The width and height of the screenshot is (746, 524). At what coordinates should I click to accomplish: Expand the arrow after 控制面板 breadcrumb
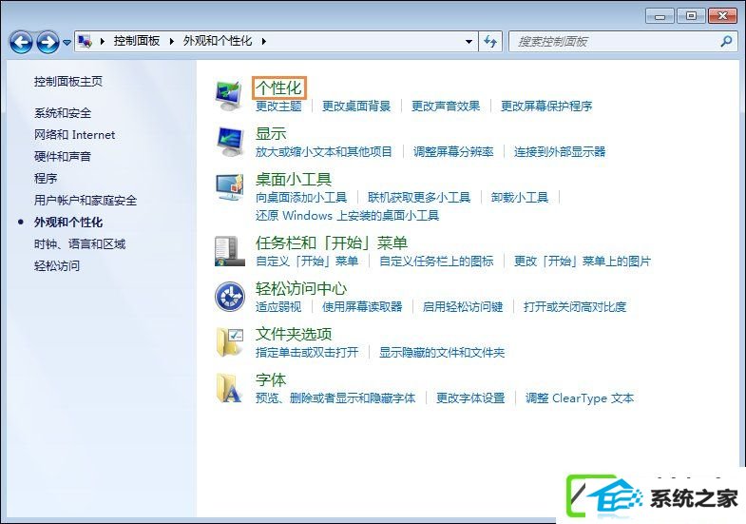(x=172, y=42)
